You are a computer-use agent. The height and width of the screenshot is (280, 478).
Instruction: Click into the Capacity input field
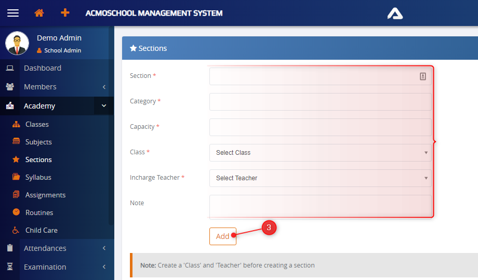coord(320,127)
